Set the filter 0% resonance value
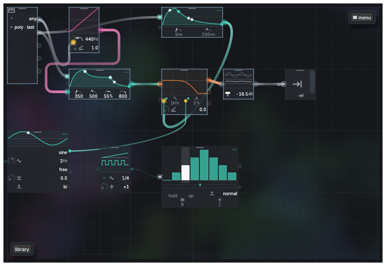Viewport: 386px width, 266px height. click(196, 103)
